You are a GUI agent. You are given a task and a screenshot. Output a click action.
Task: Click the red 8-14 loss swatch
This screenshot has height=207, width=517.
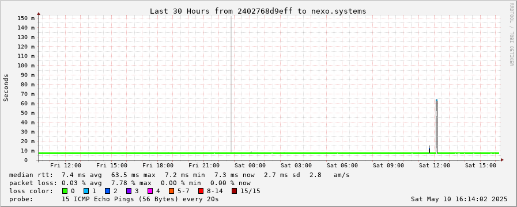coord(201,191)
